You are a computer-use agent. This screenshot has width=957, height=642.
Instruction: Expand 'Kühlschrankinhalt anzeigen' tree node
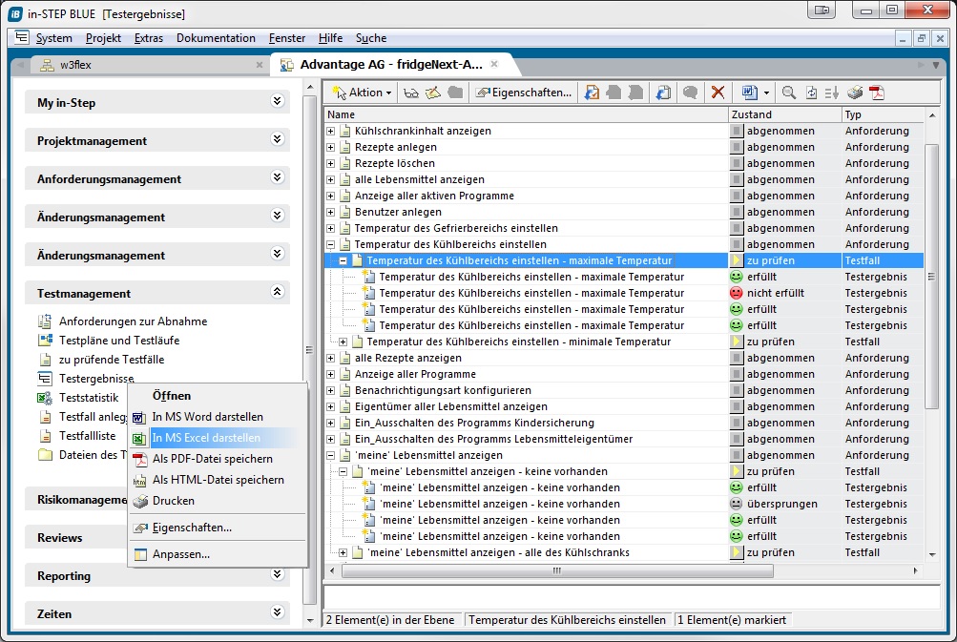click(x=331, y=131)
